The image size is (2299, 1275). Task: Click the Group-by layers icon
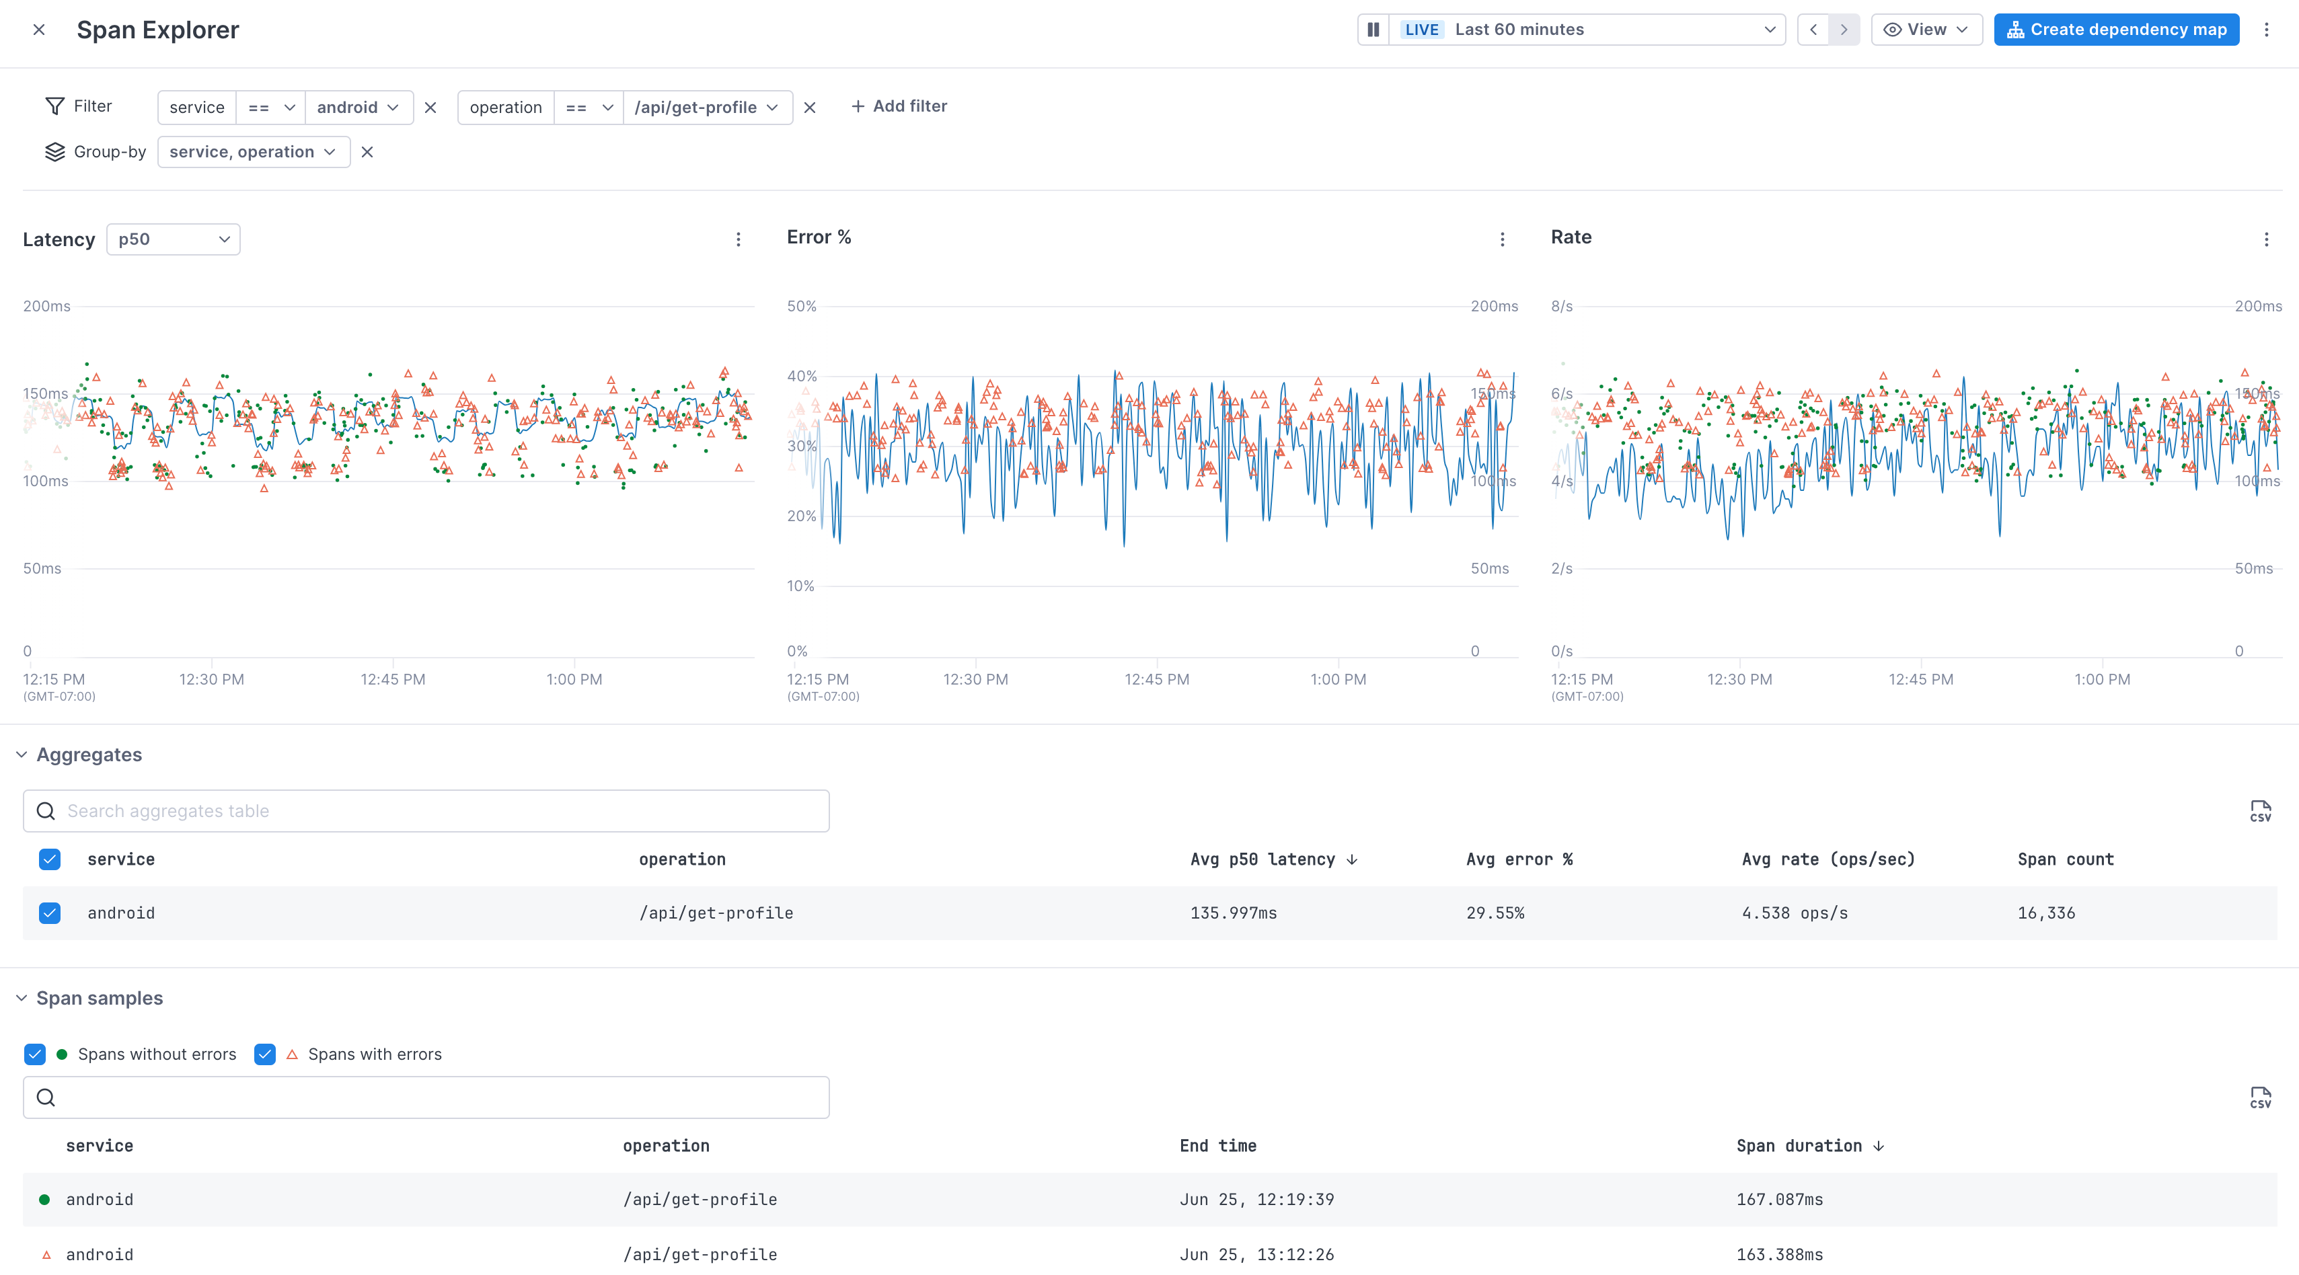pos(54,152)
